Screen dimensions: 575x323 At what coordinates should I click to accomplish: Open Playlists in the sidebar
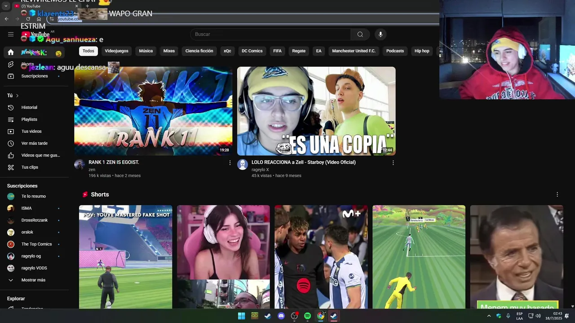pyautogui.click(x=34, y=119)
